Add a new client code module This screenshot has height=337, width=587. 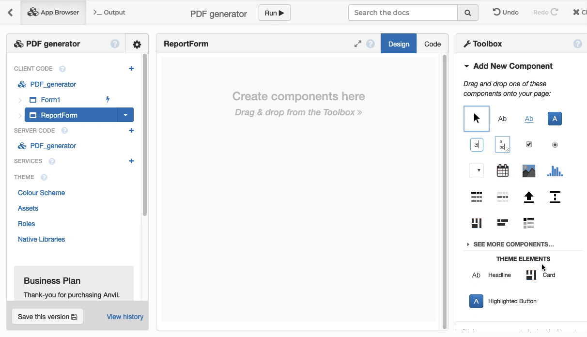[131, 69]
